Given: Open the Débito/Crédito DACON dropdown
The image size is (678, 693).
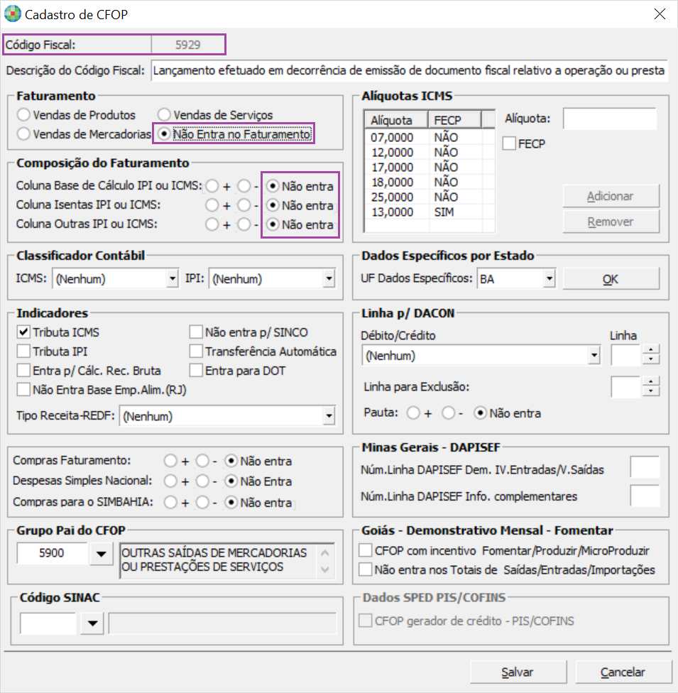Looking at the screenshot, I should (x=594, y=356).
